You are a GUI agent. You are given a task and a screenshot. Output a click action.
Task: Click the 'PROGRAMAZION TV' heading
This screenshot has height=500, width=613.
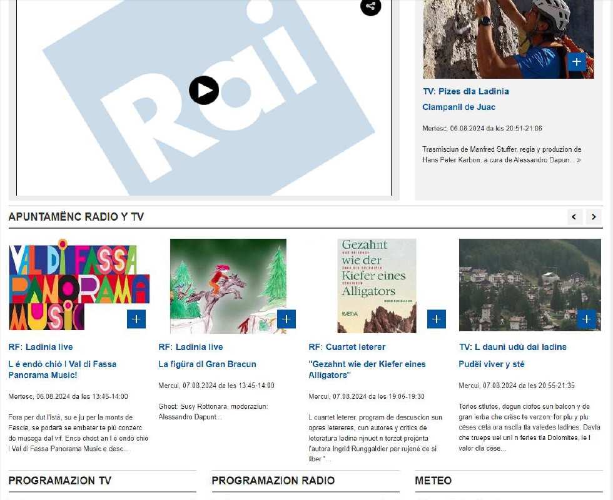click(60, 481)
